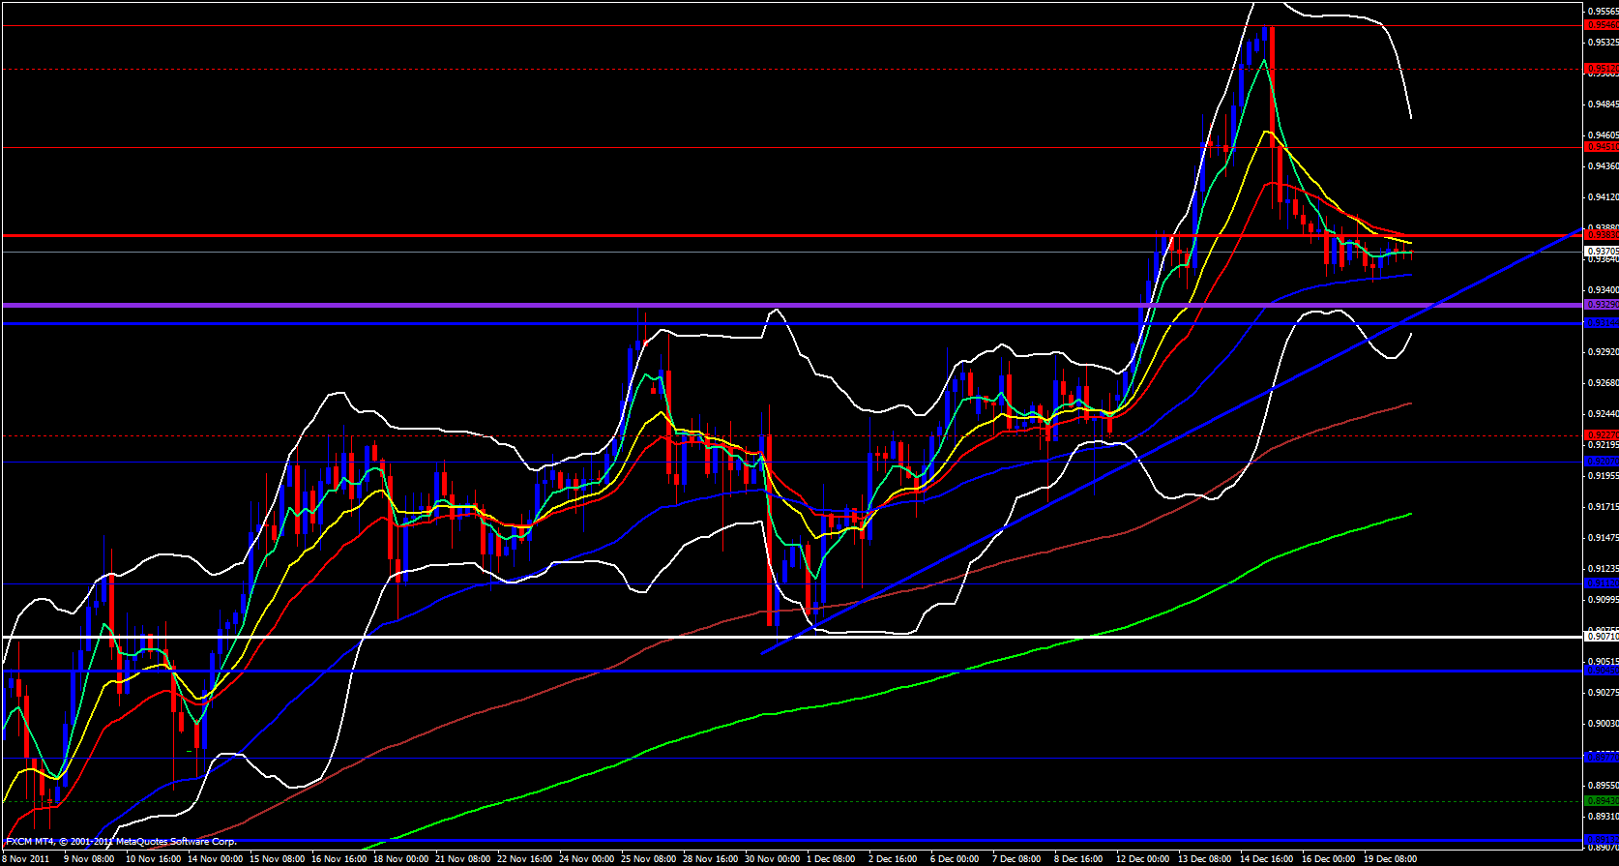The height and width of the screenshot is (866, 1619).
Task: Select the red dashed 0.9512 level label
Action: click(1602, 69)
